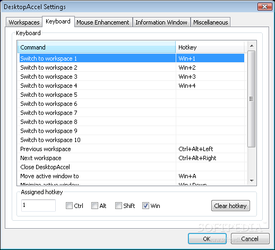Click the assigned hotkey input field
The height and width of the screenshot is (250, 275).
click(x=38, y=205)
